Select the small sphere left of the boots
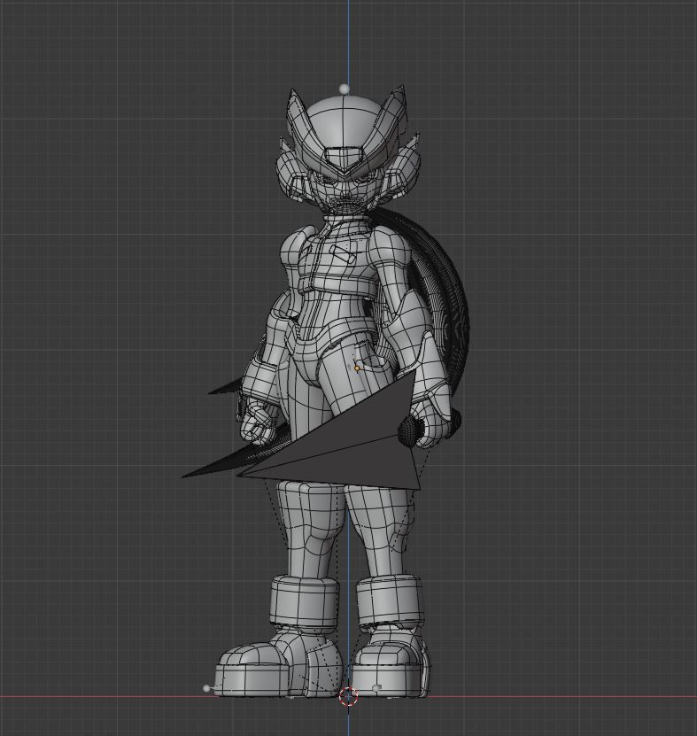 206,688
